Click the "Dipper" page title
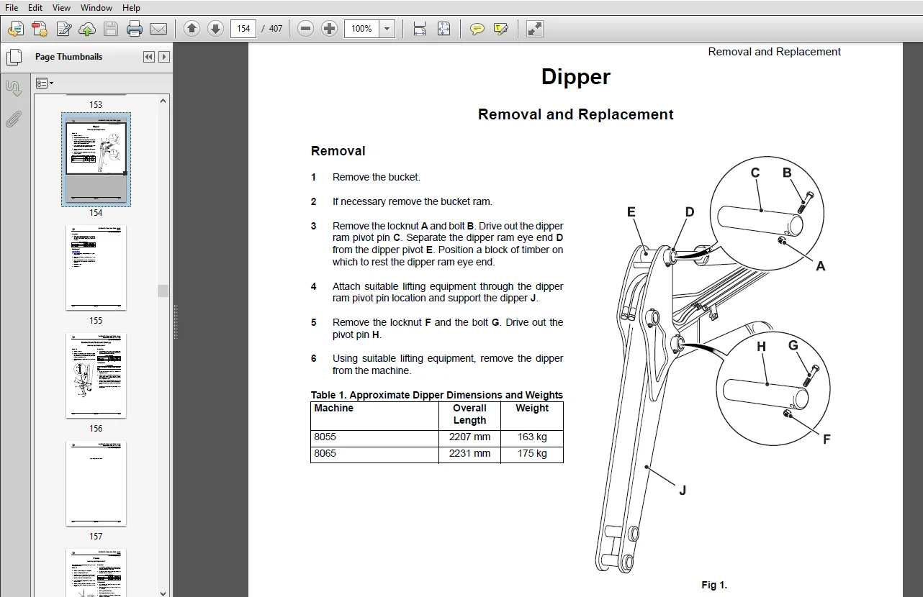 click(x=576, y=77)
